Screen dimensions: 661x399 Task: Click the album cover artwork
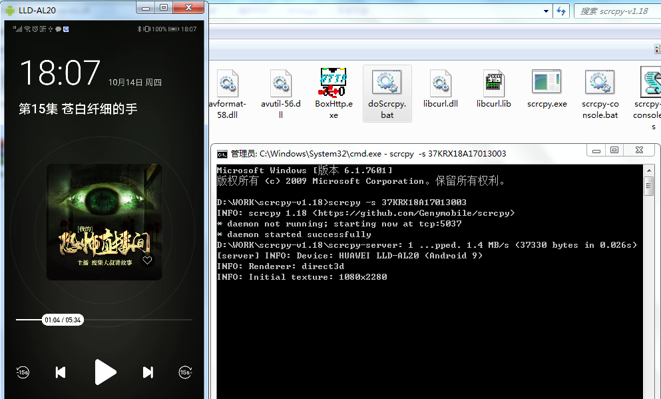point(104,222)
